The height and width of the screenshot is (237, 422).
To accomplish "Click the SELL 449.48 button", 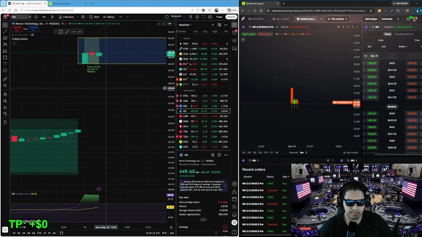I will [17, 29].
